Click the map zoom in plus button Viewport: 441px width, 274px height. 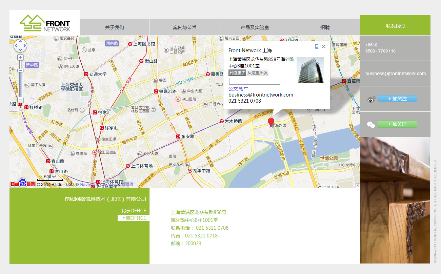pos(20,57)
